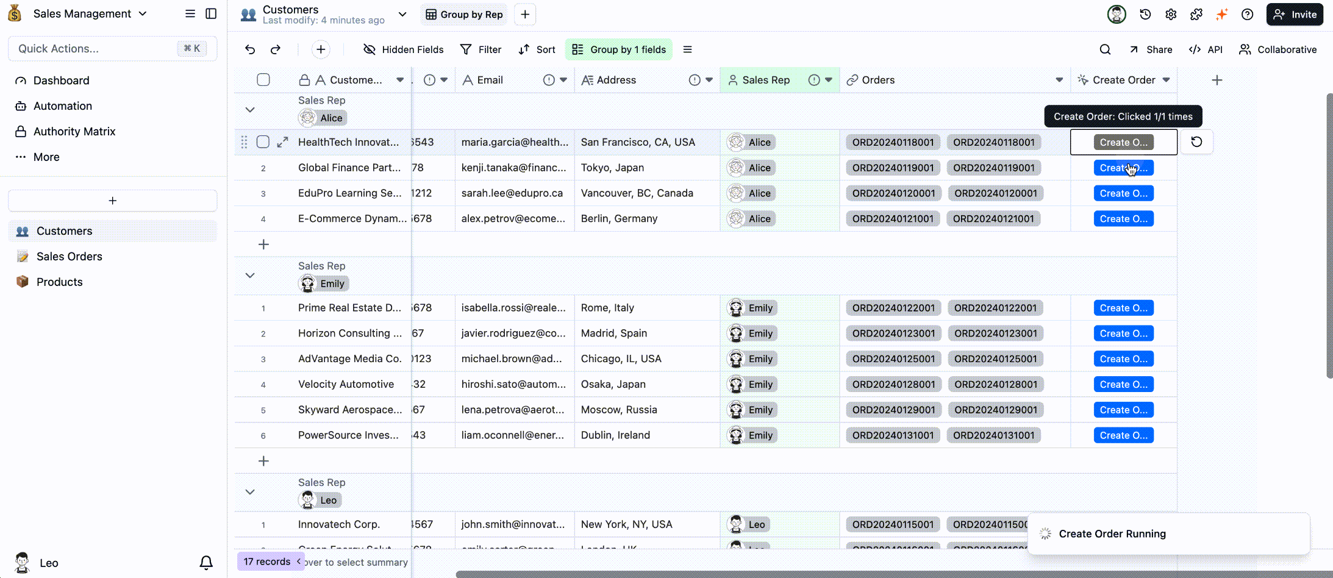Check the HealthTech Innovat row checkbox
Screen dimensions: 1333x578
[x=263, y=142]
